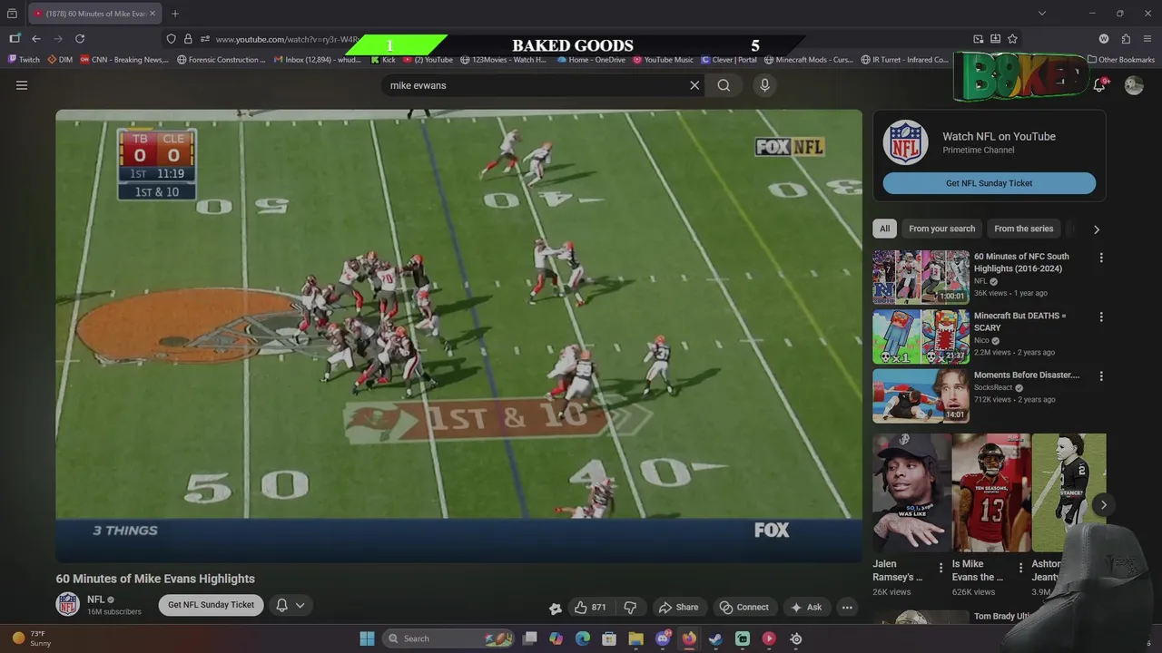Start voice search with the microphone icon
Screen dimensions: 1162x653
click(x=764, y=85)
